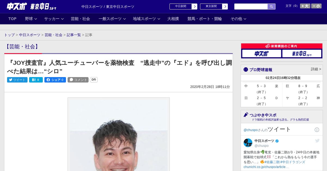Open the #佐藤二朗 hashtag link
Screen dimensions: 327x171
coord(272,162)
